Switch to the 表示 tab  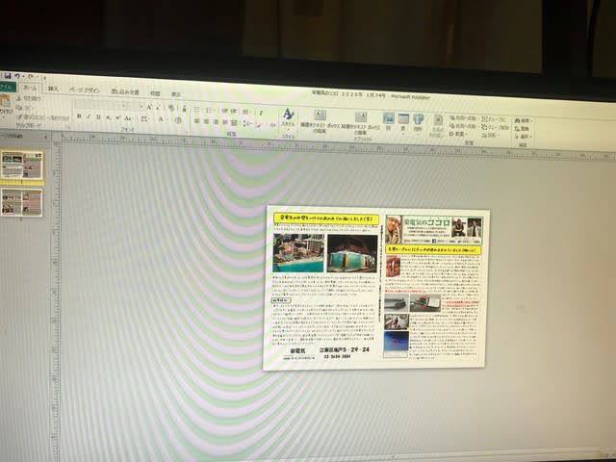coord(175,94)
